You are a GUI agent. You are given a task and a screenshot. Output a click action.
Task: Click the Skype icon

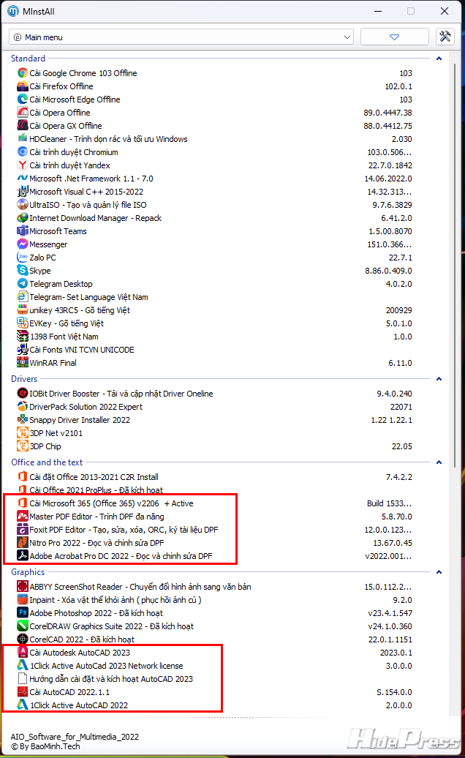click(x=23, y=271)
